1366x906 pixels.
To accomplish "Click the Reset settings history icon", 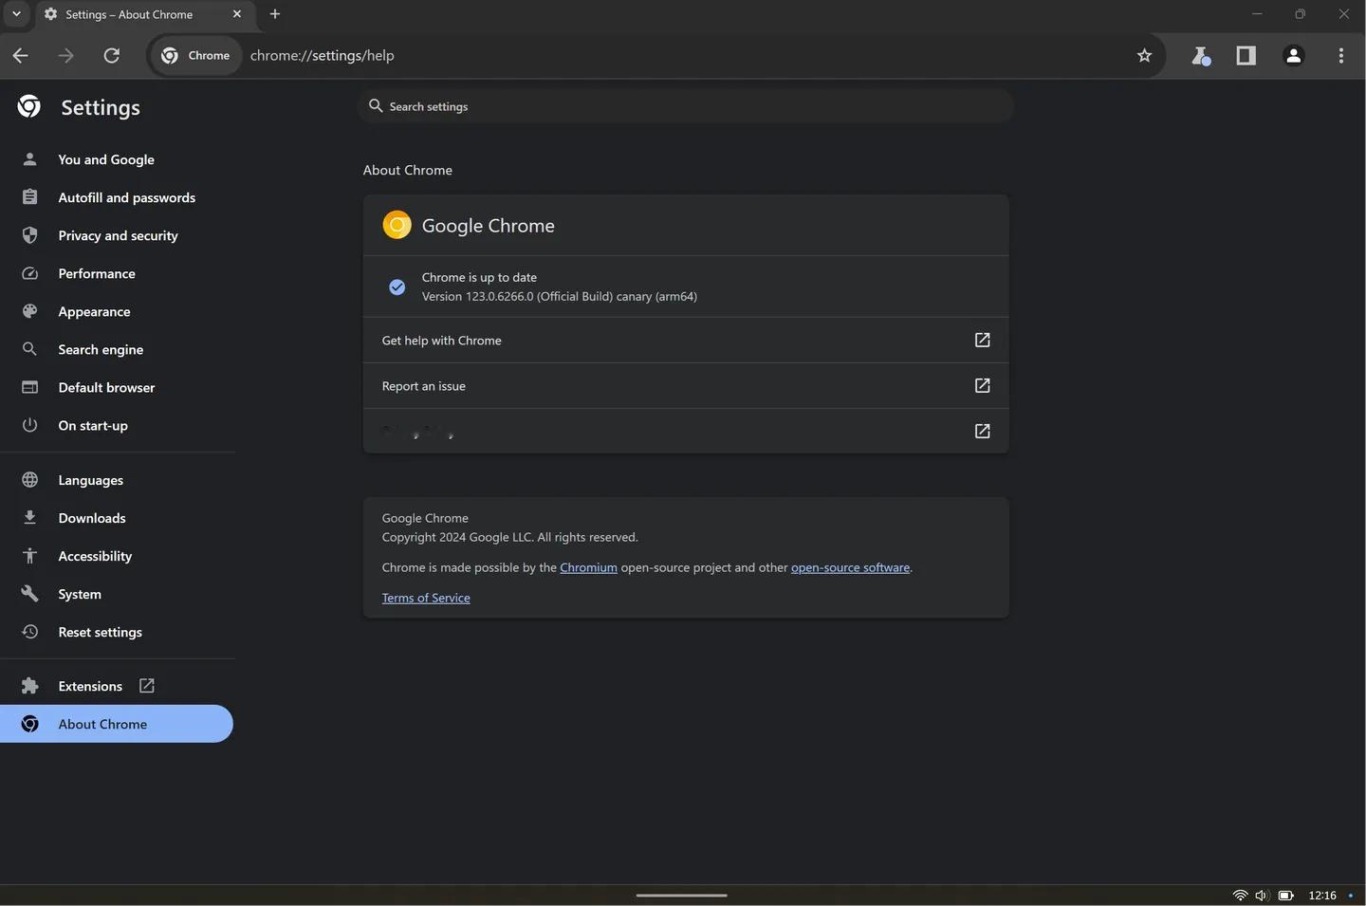I will 29,632.
